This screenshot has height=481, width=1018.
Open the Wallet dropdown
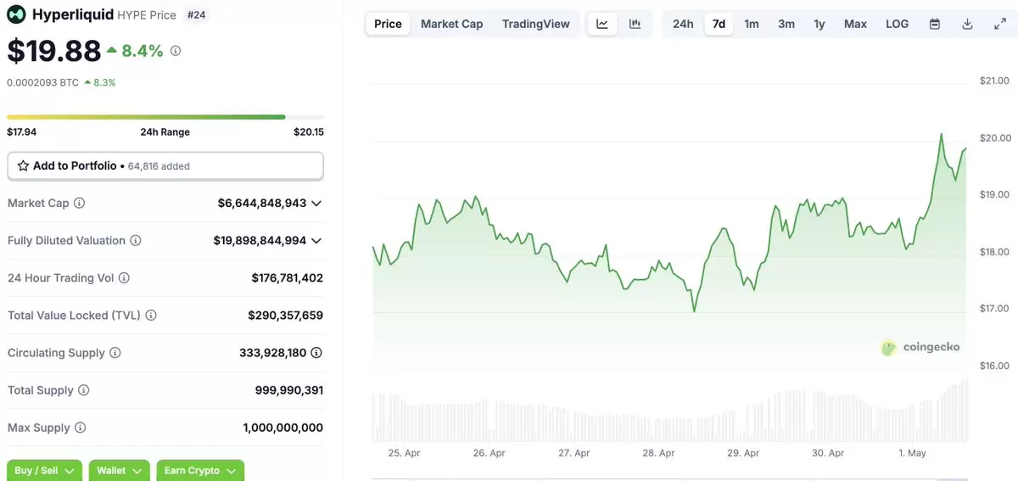pyautogui.click(x=119, y=471)
